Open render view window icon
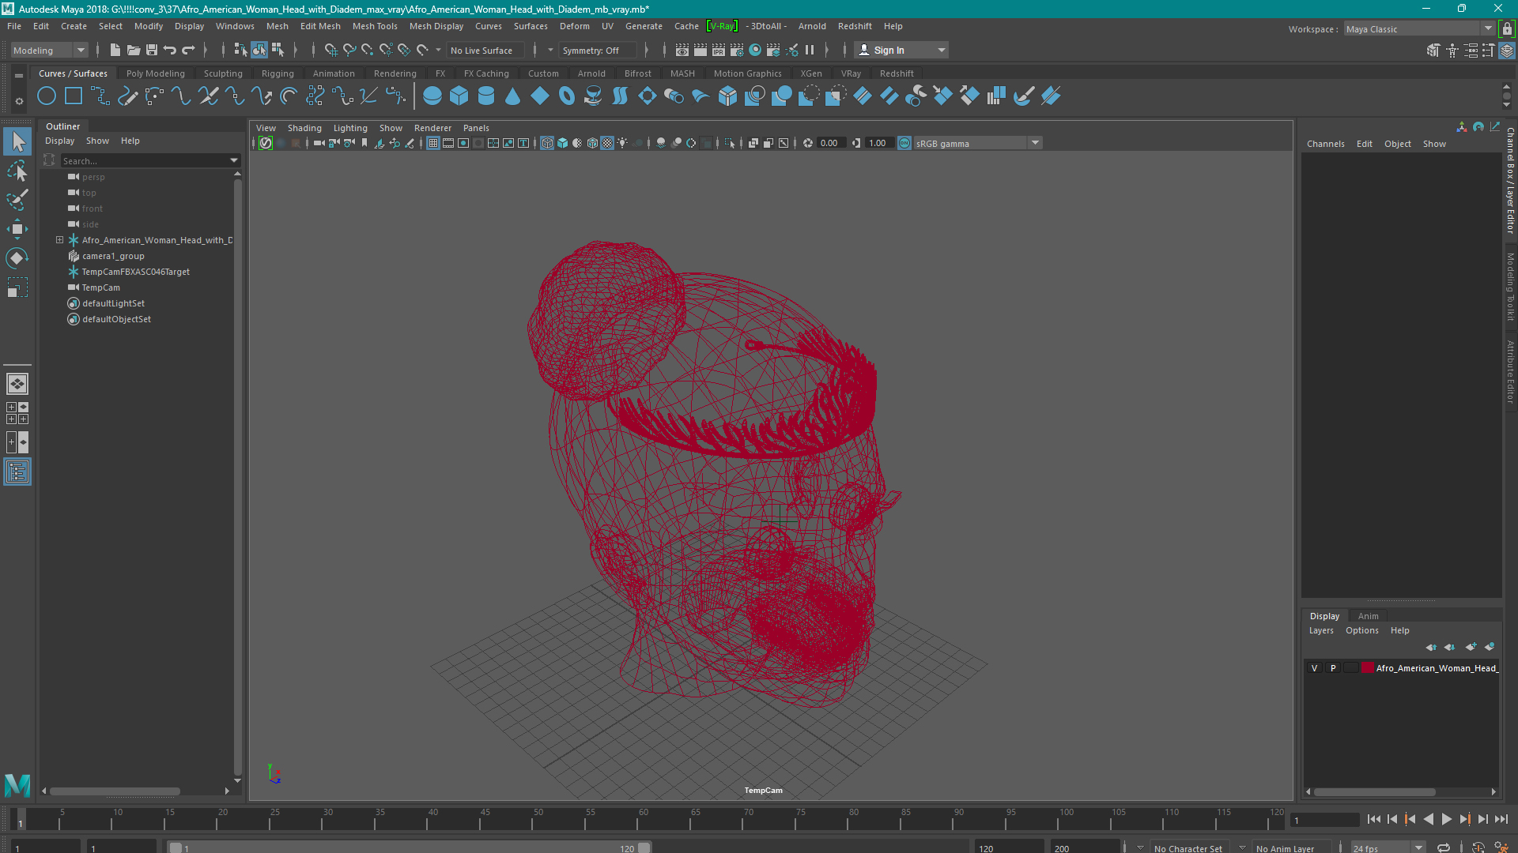Screen dimensions: 1518x853 (x=682, y=50)
